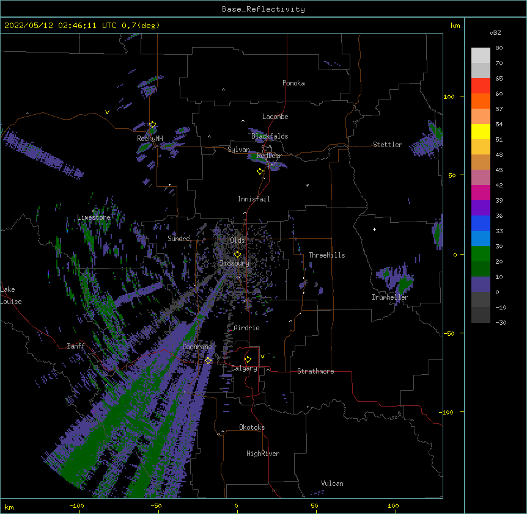Click the Limestone label
Screen dimensions: 527x514
pos(94,217)
